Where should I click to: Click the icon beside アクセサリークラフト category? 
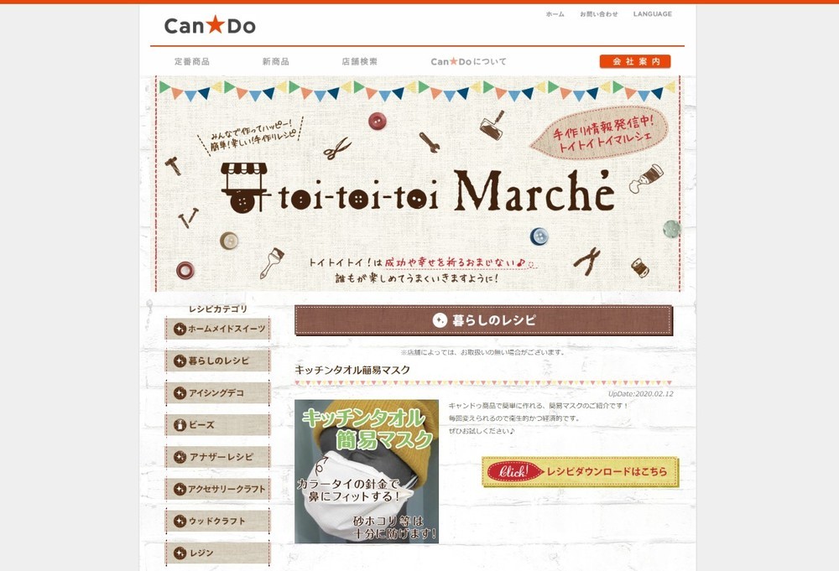tap(180, 489)
